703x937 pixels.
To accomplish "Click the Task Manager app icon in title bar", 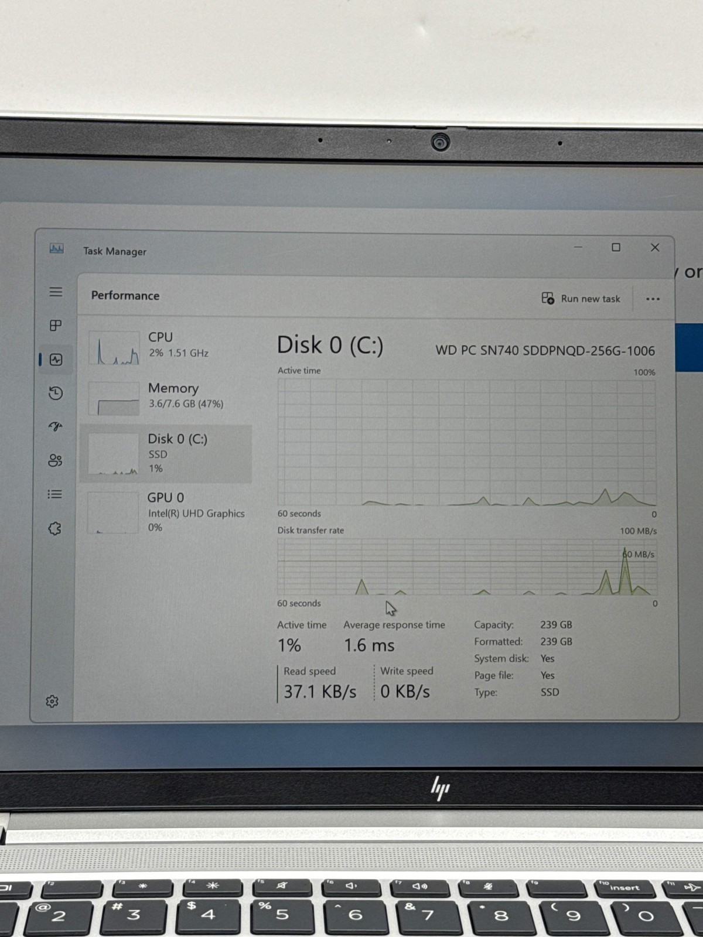I will [56, 249].
